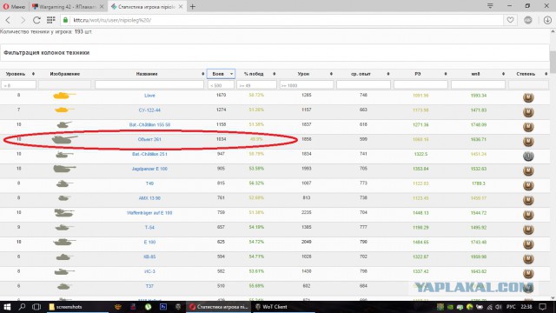Click the Урон filter input field

307,85
